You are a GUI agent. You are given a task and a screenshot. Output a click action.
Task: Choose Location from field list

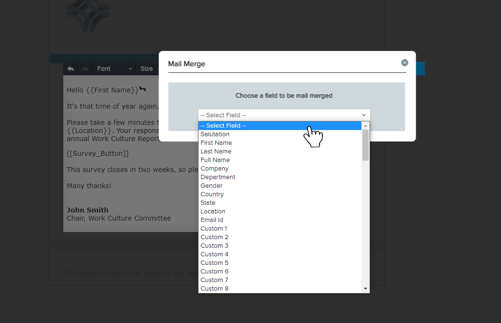(213, 212)
